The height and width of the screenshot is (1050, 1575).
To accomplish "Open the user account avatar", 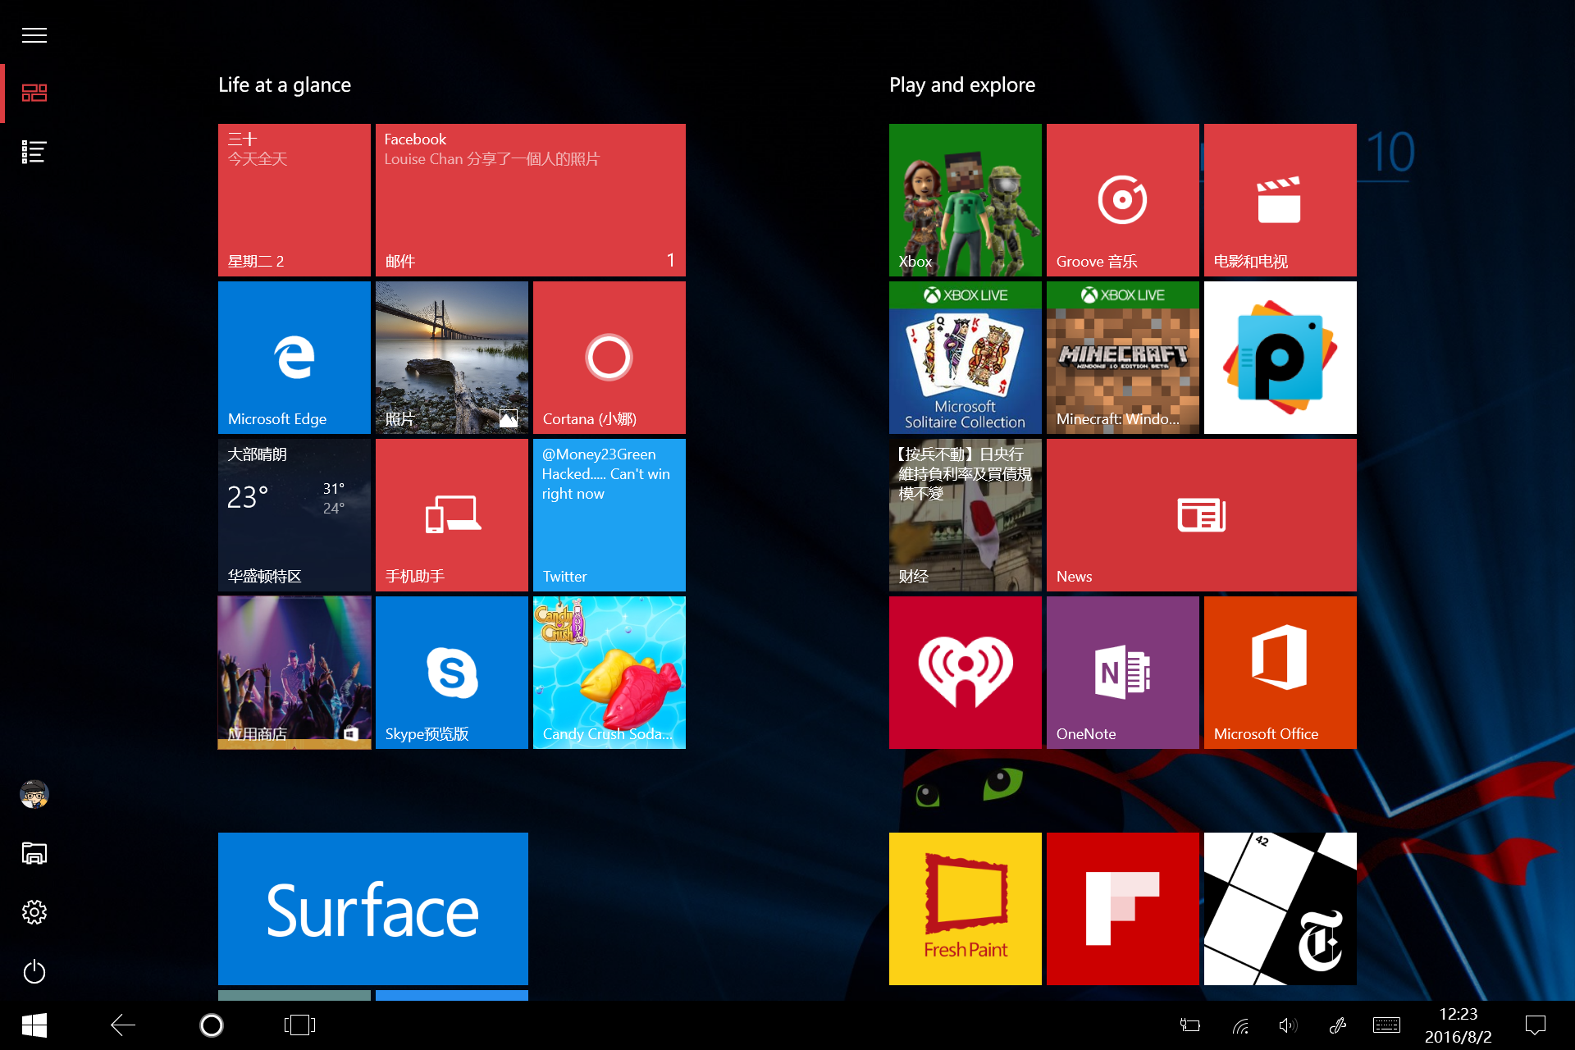I will pyautogui.click(x=34, y=794).
